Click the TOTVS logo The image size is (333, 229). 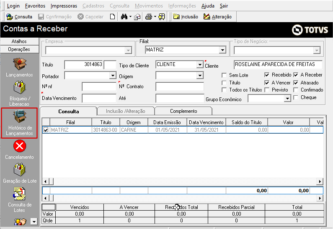pyautogui.click(x=310, y=30)
